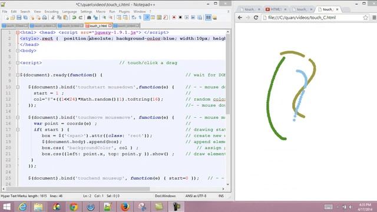This screenshot has height=212, width=377.
Task: Play back the recorded macro
Action: [x=187, y=18]
